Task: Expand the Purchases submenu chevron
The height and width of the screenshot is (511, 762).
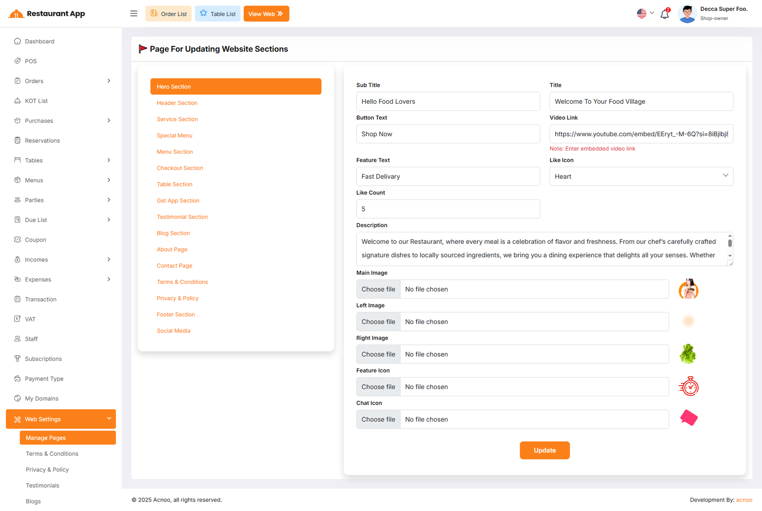Action: pos(109,120)
